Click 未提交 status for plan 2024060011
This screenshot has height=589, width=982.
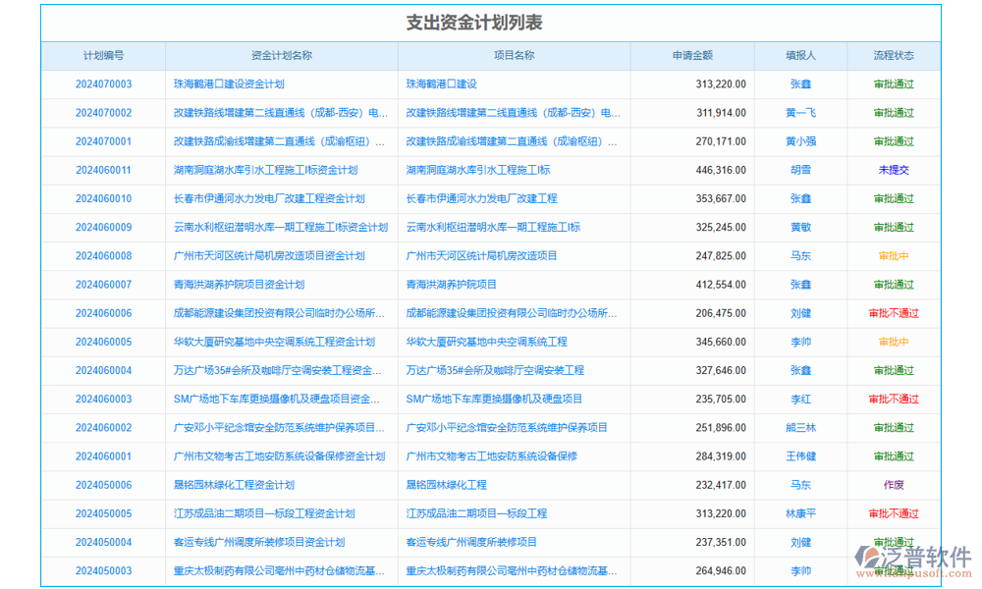(x=895, y=170)
